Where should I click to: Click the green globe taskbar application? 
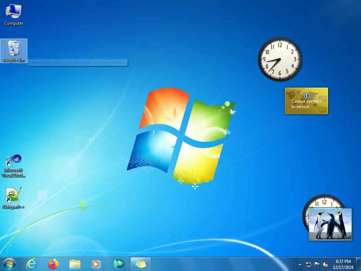coord(118,264)
